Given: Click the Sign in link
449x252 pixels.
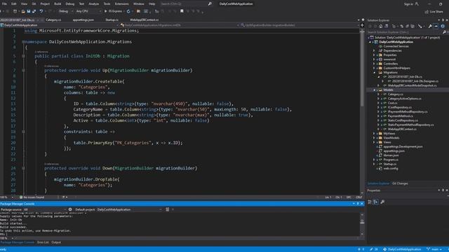Looking at the screenshot, I should pos(408,4).
